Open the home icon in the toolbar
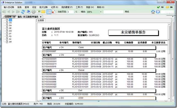The width and height of the screenshot is (177, 108). coord(153,12)
